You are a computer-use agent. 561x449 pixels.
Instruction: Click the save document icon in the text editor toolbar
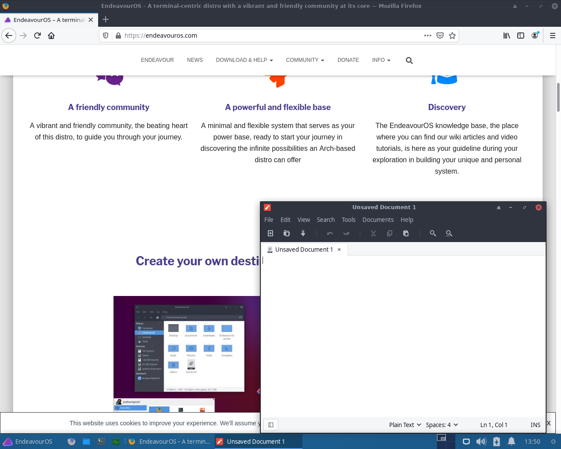click(x=303, y=233)
